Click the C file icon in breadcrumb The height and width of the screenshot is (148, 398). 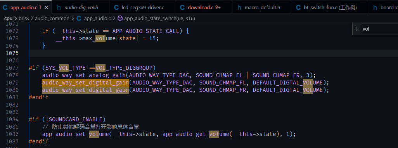(79, 18)
